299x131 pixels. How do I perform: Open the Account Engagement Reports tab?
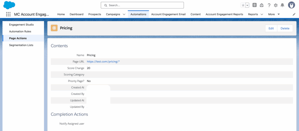point(224,14)
